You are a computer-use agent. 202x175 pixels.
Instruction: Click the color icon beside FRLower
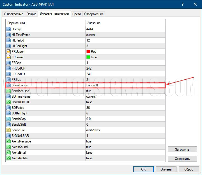pos(8,57)
